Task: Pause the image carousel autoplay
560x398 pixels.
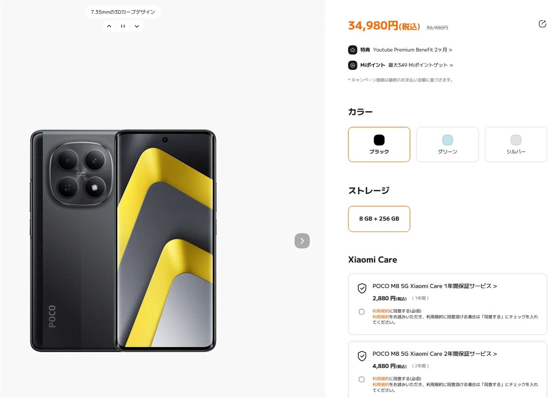Action: [x=123, y=26]
